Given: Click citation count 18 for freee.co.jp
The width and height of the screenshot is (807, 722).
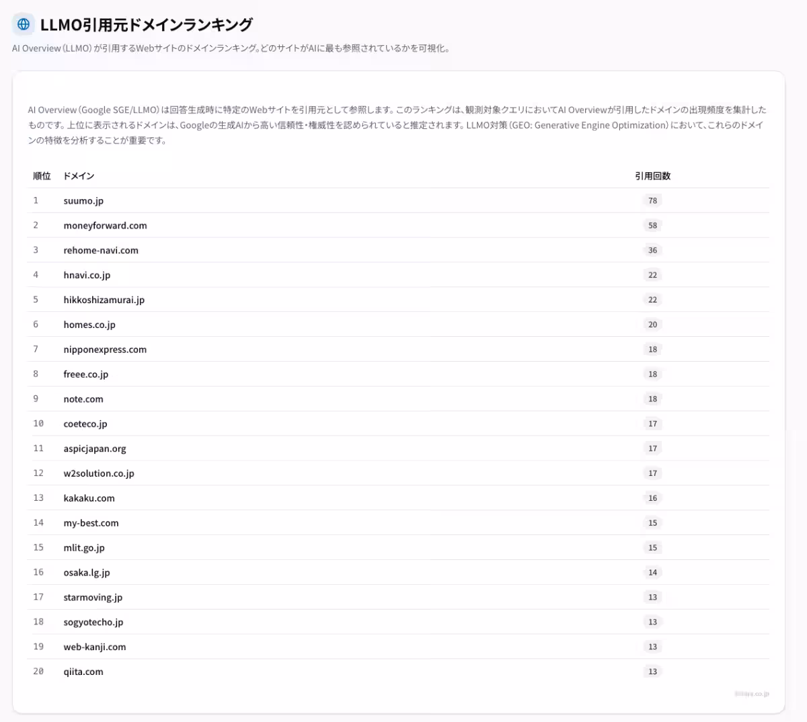Looking at the screenshot, I should coord(652,374).
